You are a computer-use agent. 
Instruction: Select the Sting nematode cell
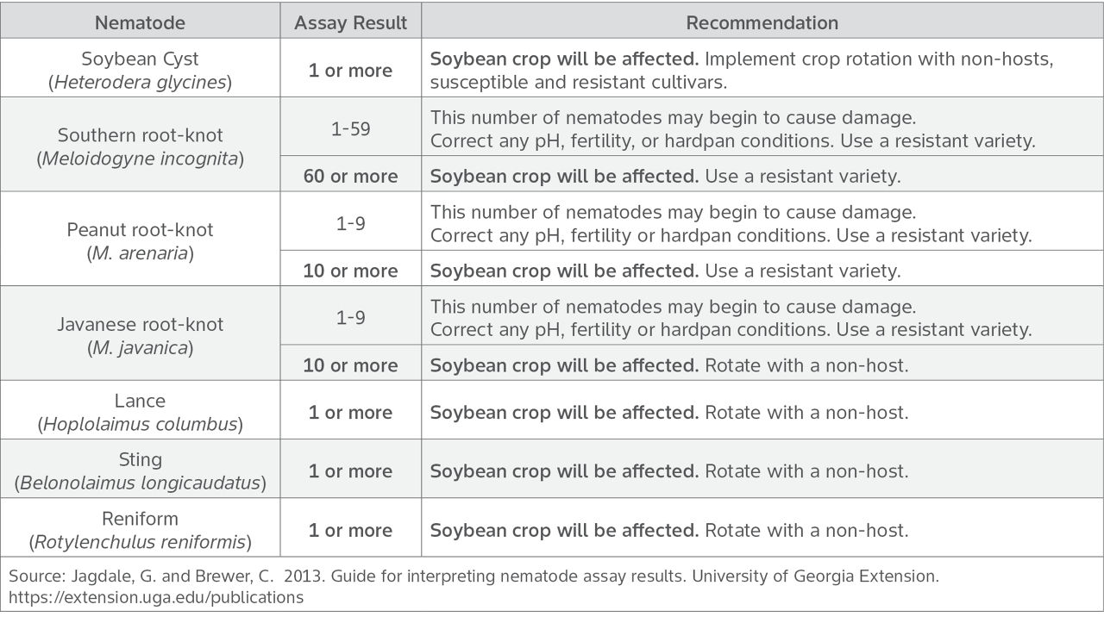(140, 470)
